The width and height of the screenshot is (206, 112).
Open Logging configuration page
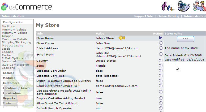(x=8, y=52)
